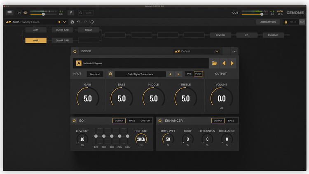Open the preset history clock icon

92,22
